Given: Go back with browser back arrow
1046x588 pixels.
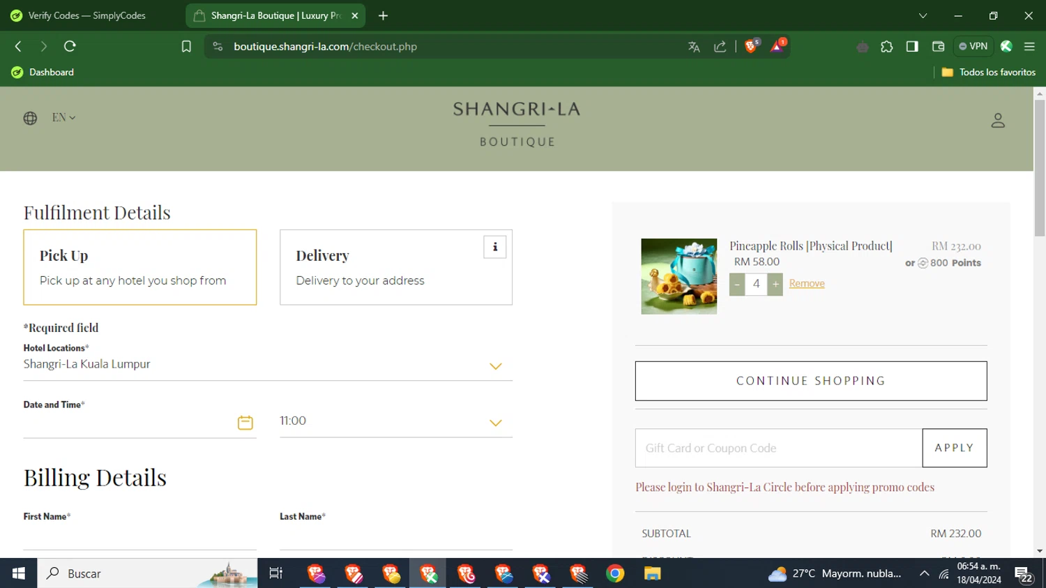Looking at the screenshot, I should (19, 46).
